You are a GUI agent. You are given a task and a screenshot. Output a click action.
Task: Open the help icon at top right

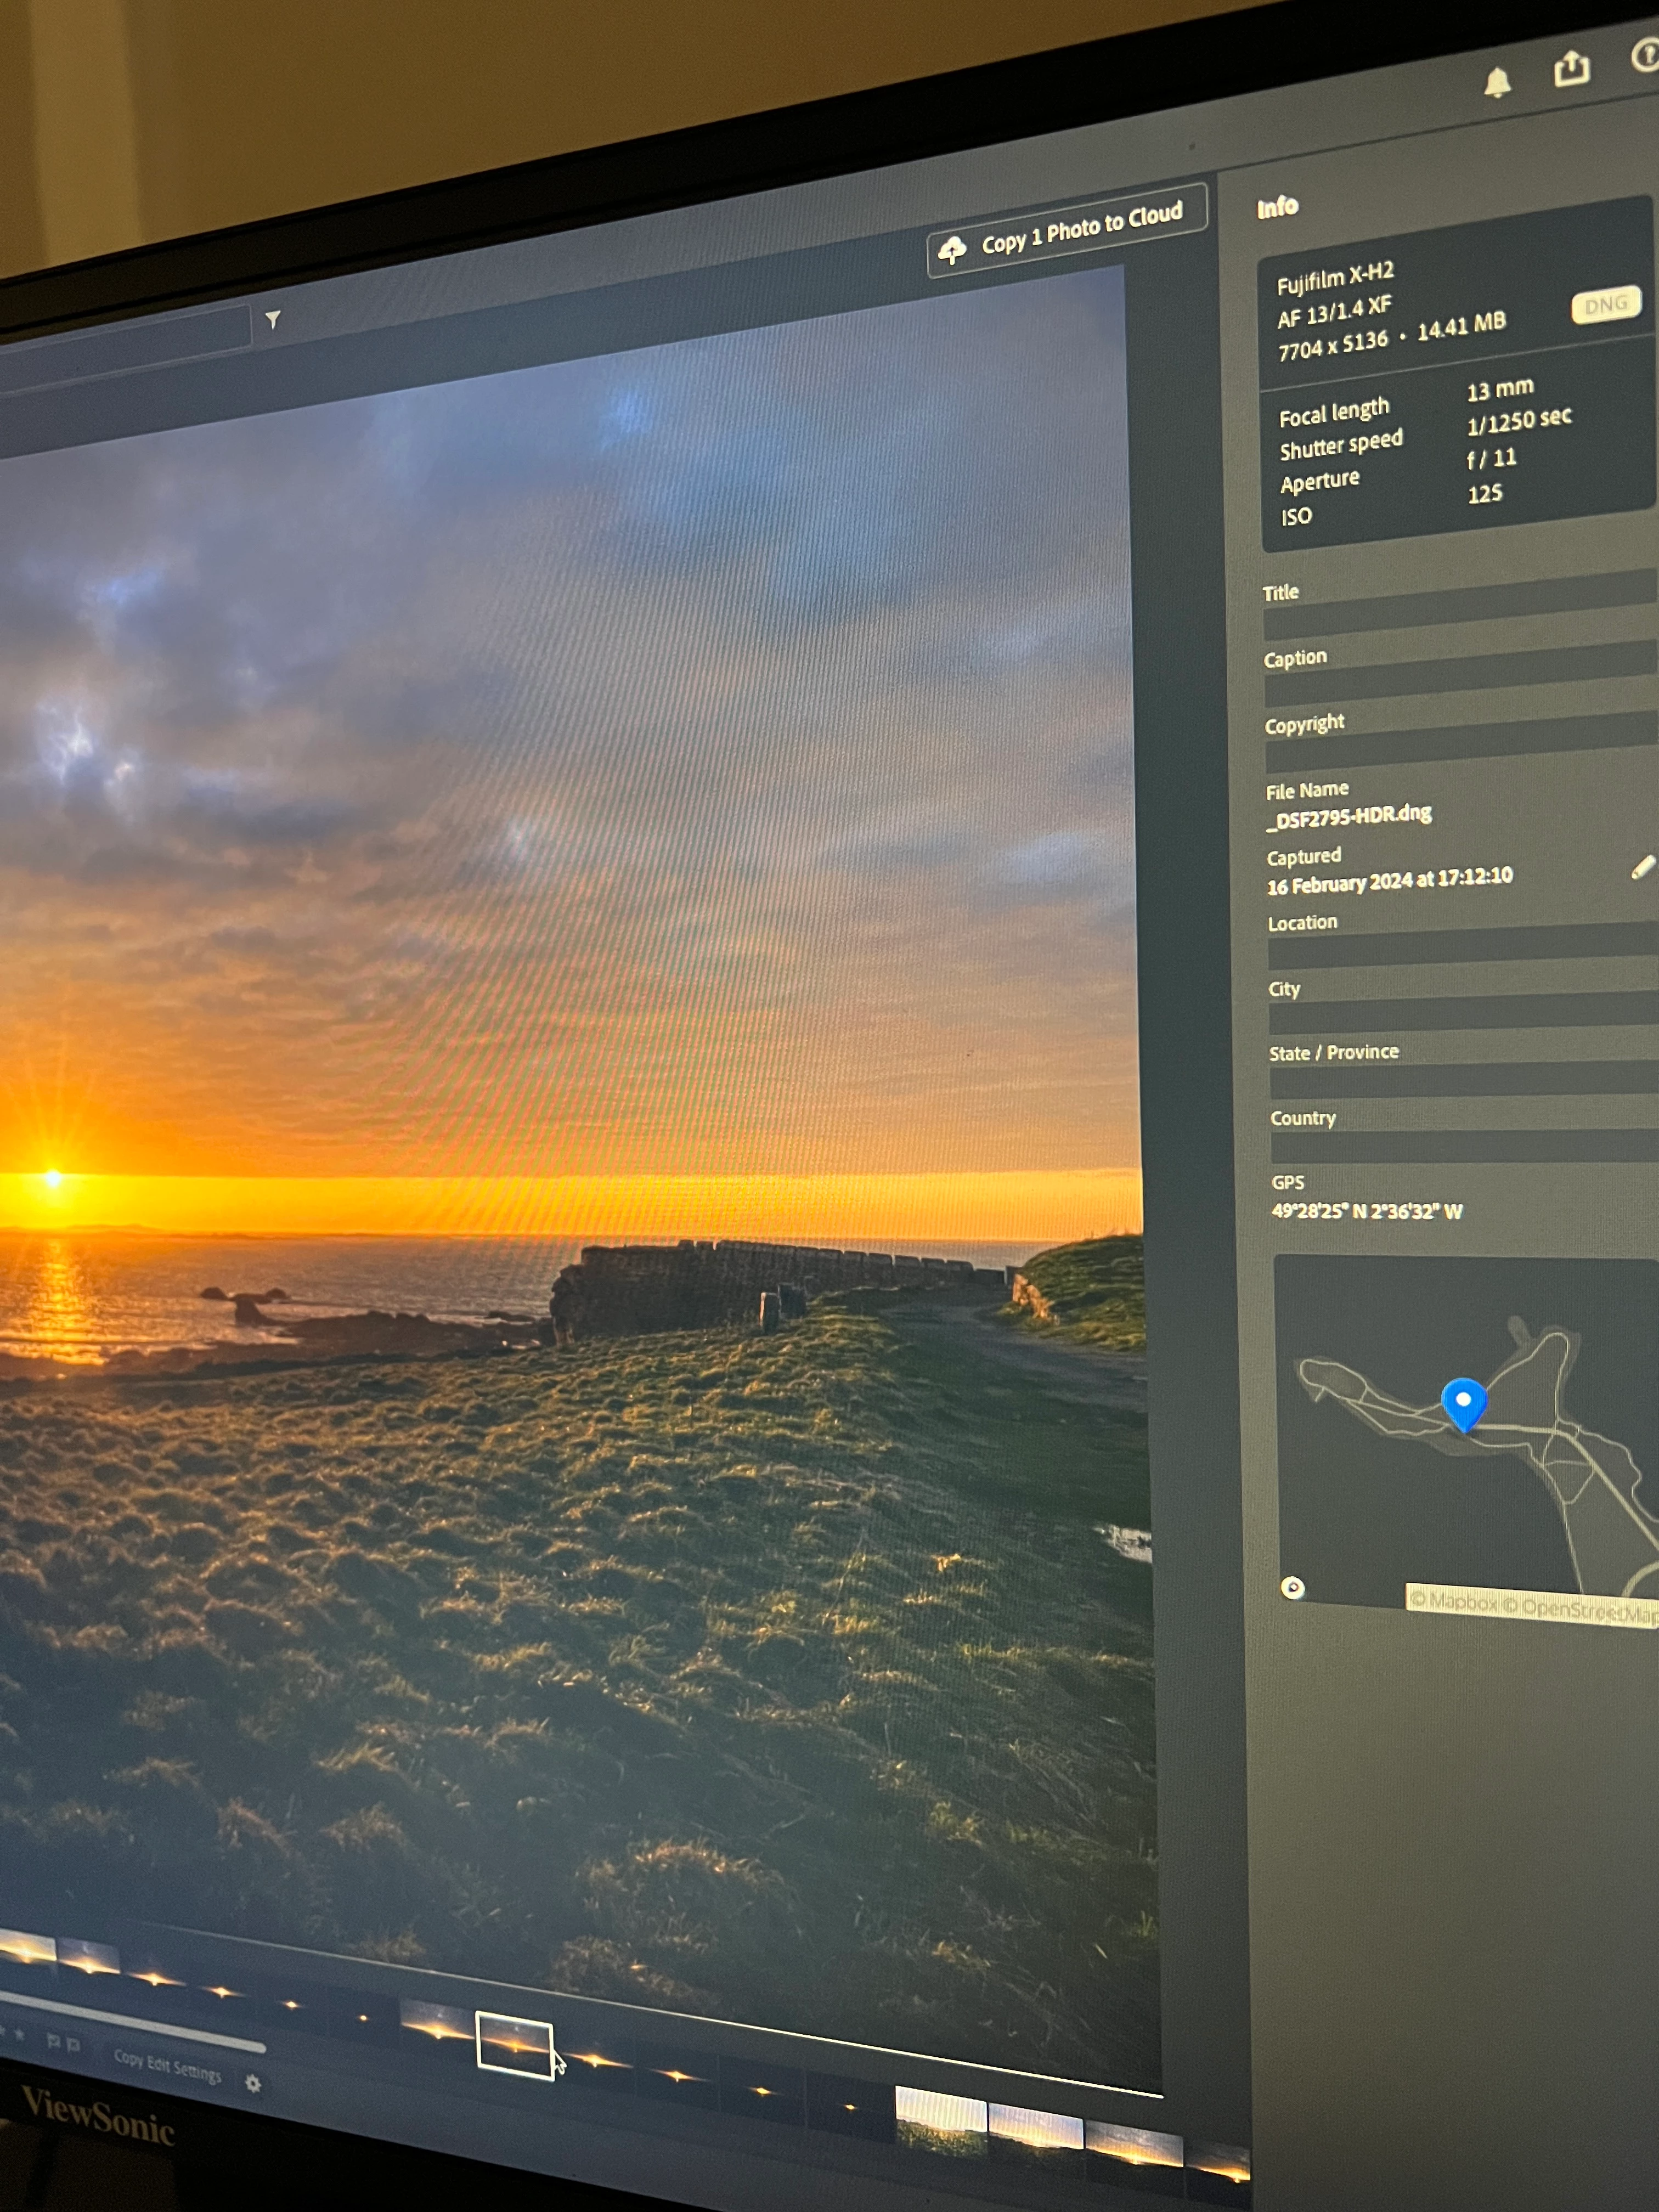click(x=1645, y=55)
